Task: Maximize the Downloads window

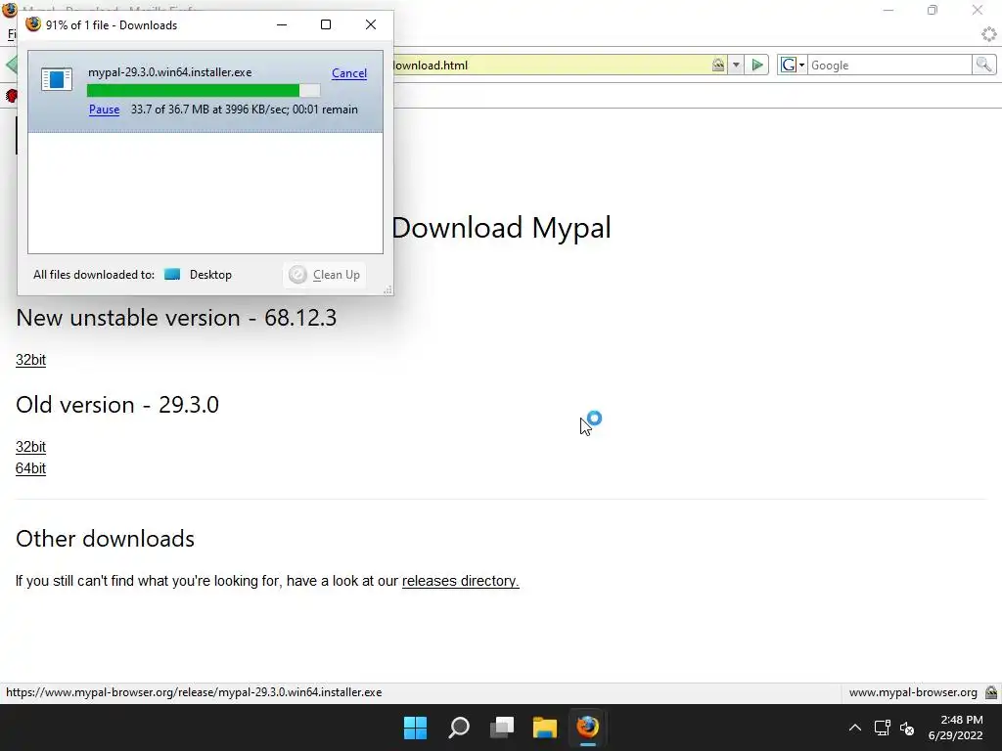Action: (326, 24)
